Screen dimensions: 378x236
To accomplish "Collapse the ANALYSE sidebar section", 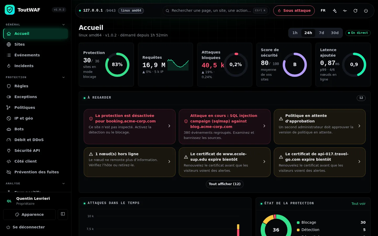I will 64,184.
